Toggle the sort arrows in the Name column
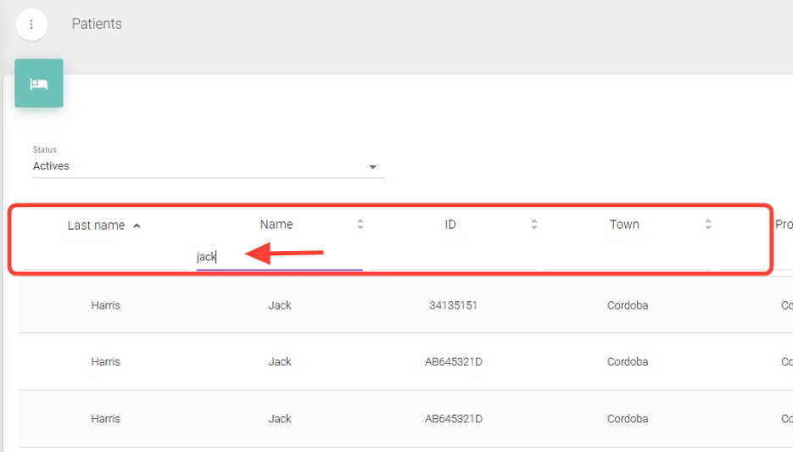The width and height of the screenshot is (793, 452). (x=360, y=225)
